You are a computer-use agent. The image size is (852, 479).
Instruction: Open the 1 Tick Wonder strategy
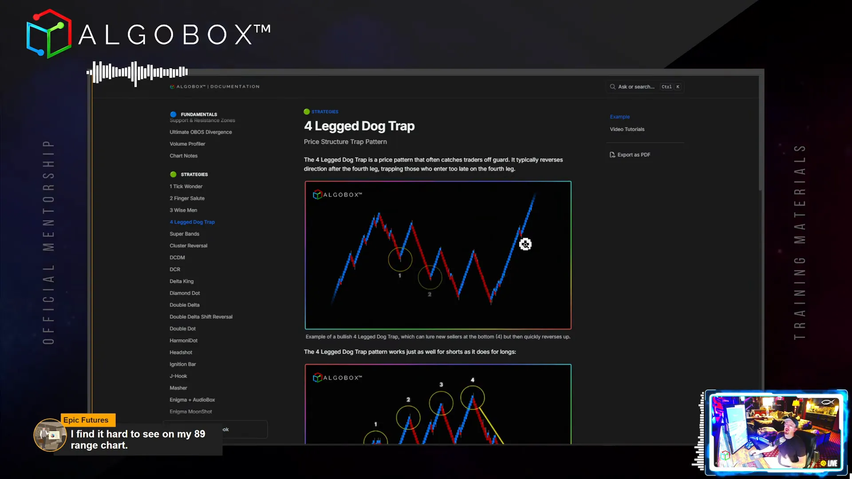coord(186,186)
